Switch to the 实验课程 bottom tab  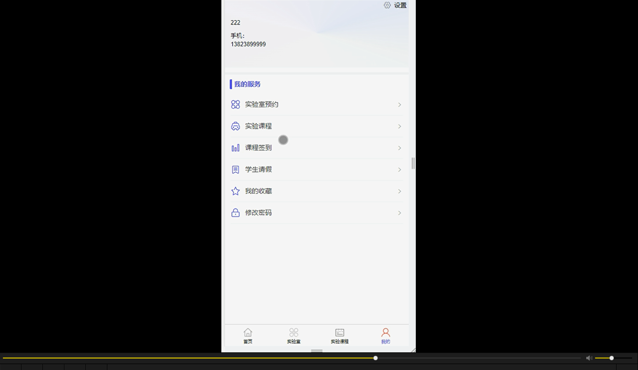(339, 335)
